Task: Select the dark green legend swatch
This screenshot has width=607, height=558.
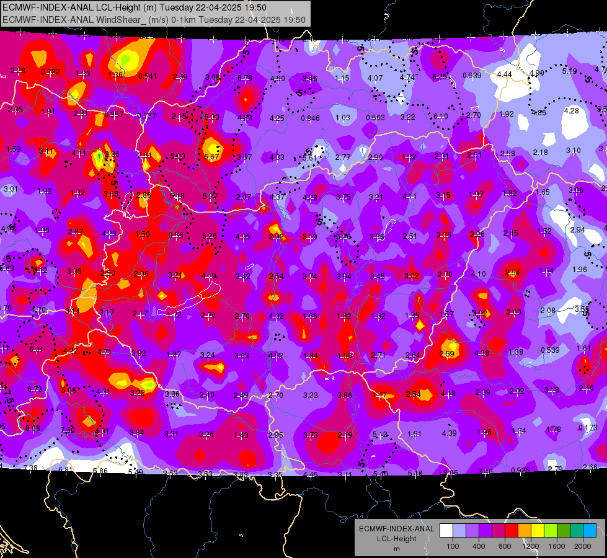Action: coord(563,531)
